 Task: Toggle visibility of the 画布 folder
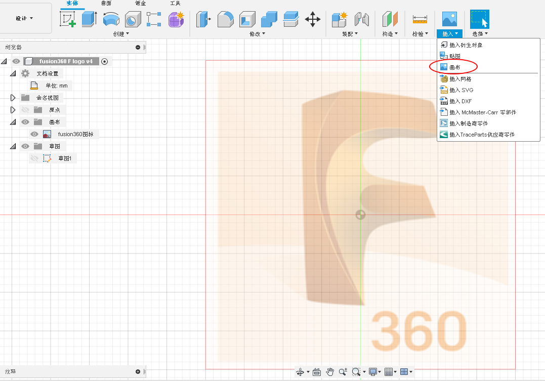pyautogui.click(x=25, y=122)
